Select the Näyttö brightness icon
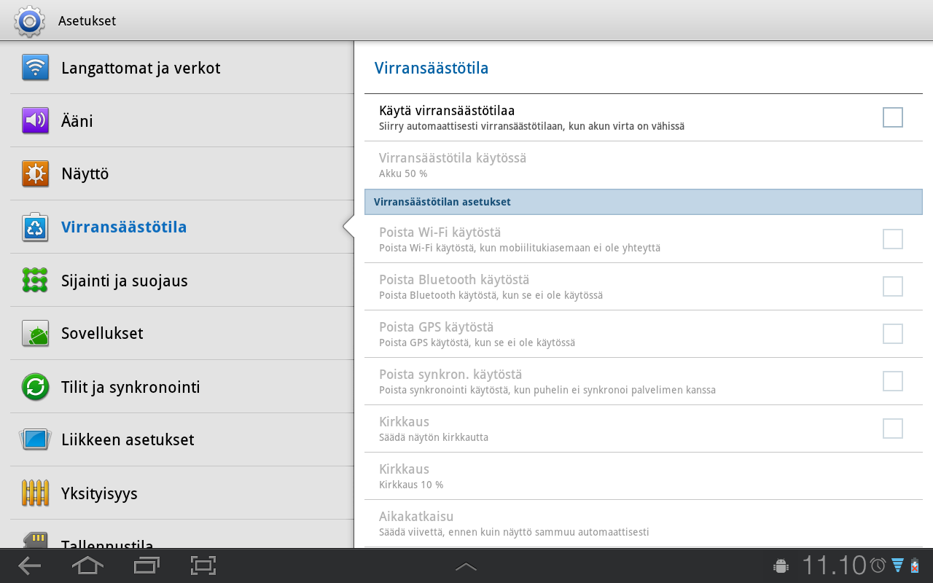This screenshot has height=583, width=933. coord(35,174)
